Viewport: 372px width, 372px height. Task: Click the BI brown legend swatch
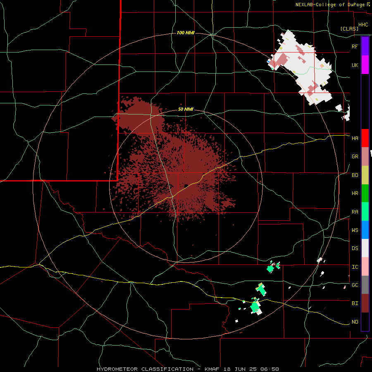tap(365, 303)
